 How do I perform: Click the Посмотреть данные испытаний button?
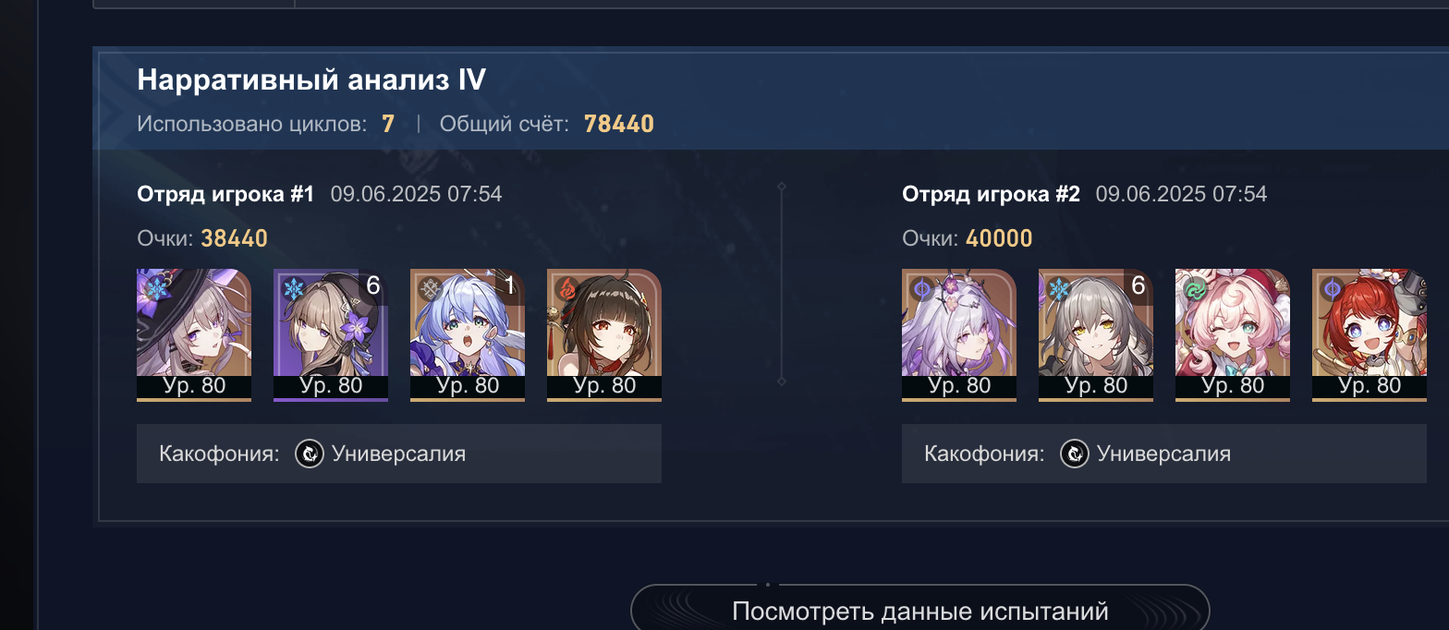tap(920, 611)
